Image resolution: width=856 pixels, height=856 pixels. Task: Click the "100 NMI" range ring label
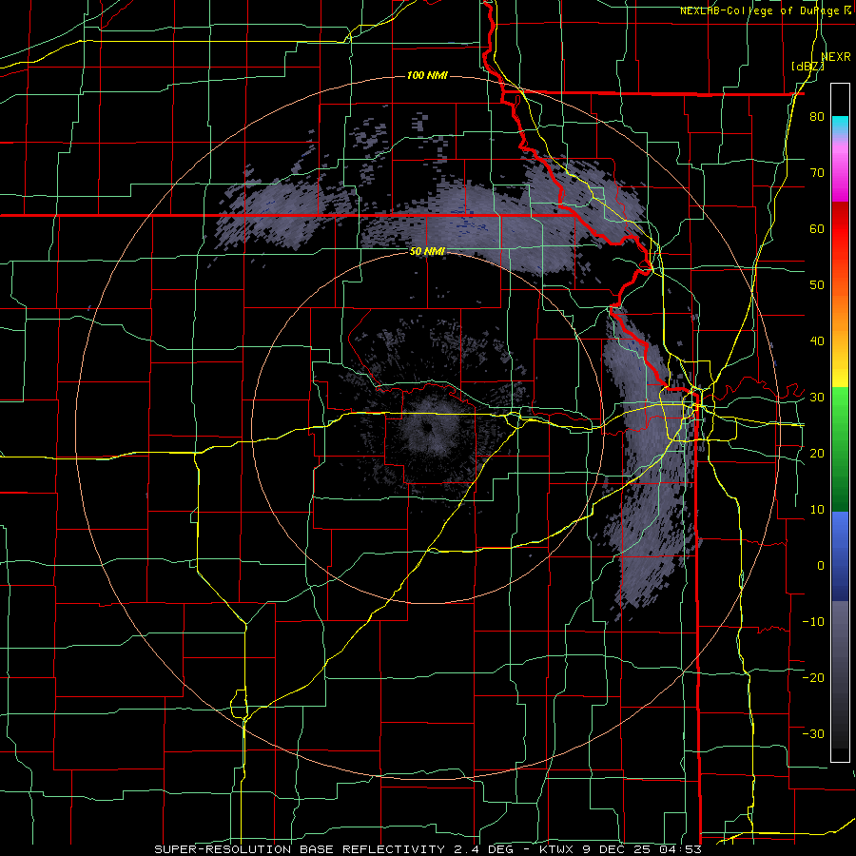point(427,75)
